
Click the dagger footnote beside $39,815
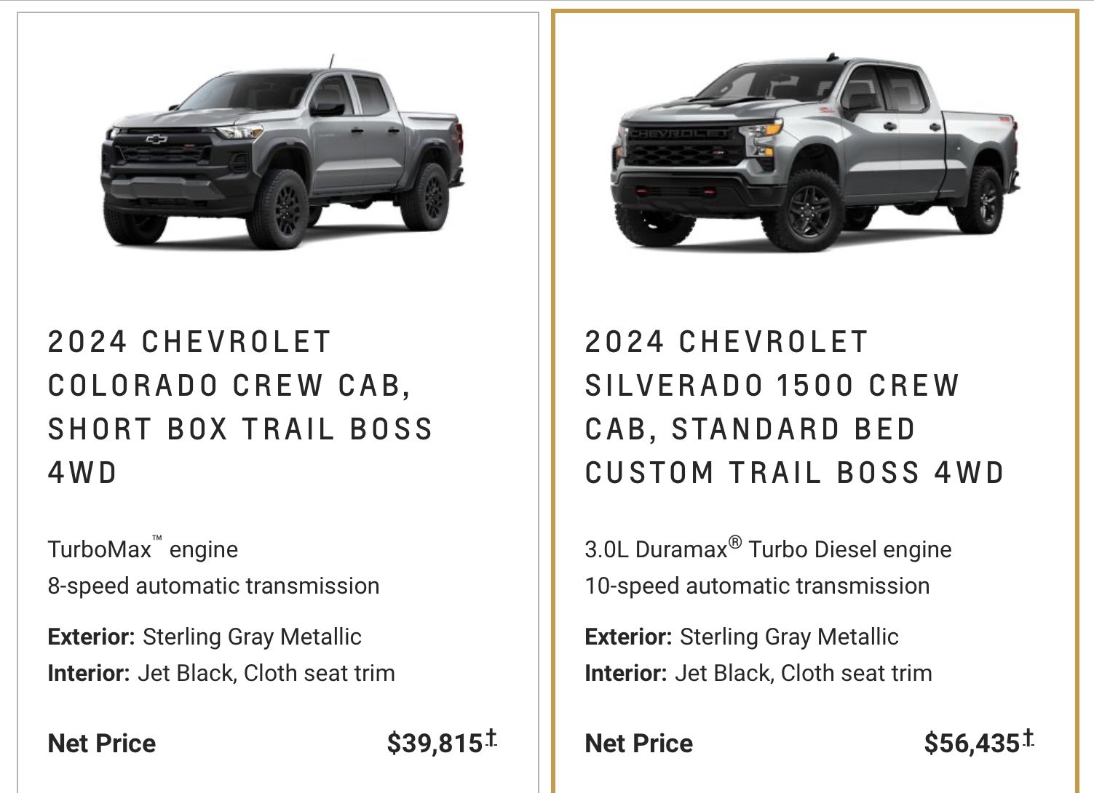tap(491, 738)
